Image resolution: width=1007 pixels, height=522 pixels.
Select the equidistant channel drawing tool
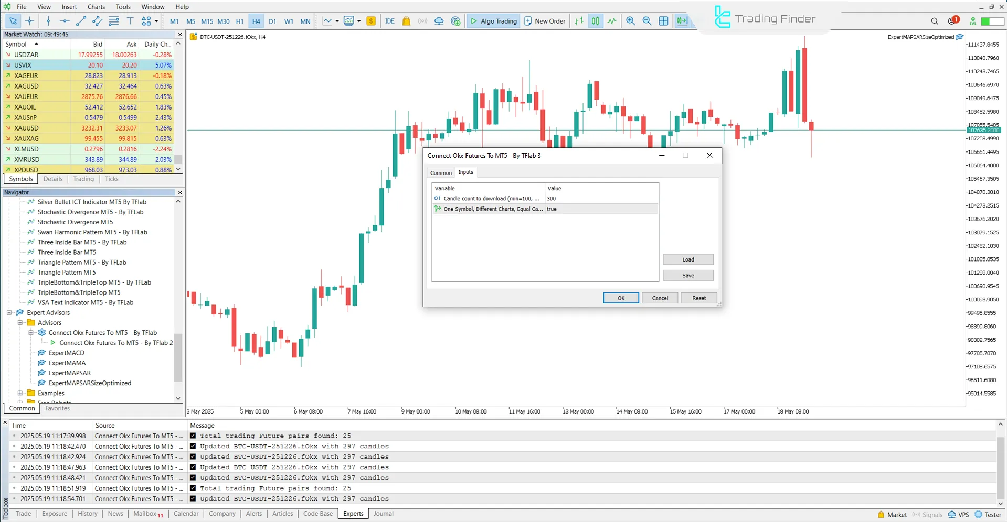pyautogui.click(x=97, y=21)
